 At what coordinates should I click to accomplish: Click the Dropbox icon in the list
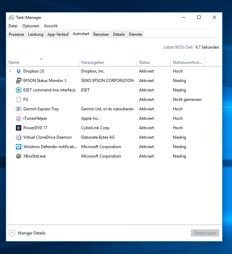[19, 71]
